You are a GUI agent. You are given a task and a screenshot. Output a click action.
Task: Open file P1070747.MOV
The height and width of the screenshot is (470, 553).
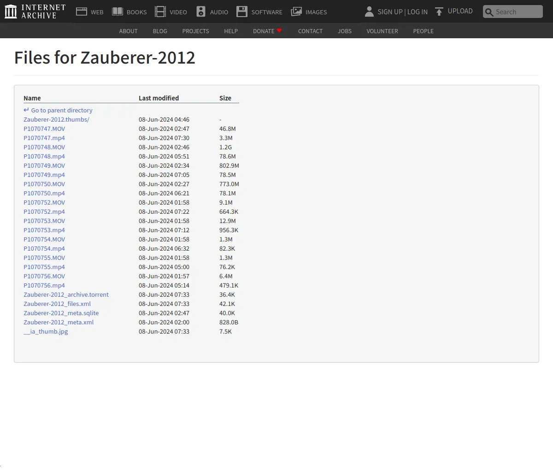[44, 129]
